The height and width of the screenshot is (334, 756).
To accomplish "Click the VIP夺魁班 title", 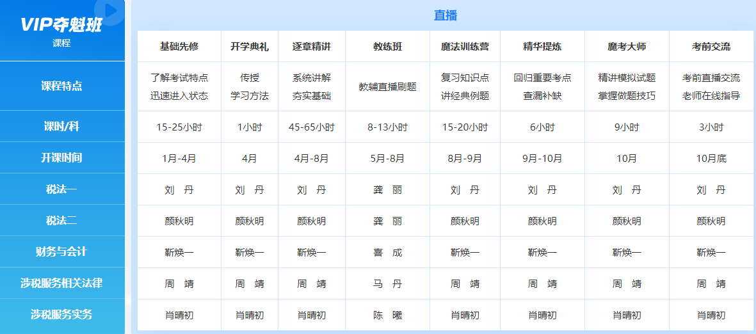I will pyautogui.click(x=61, y=26).
